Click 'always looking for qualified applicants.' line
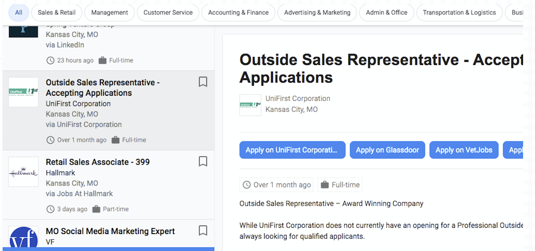The width and height of the screenshot is (535, 251). [x=302, y=236]
